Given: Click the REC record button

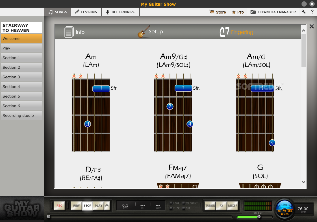Looking at the screenshot, I should click(x=59, y=206).
